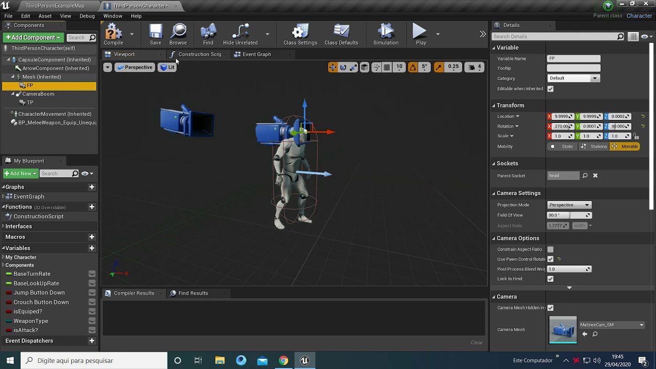This screenshot has width=656, height=369.
Task: Select TP camera component
Action: tap(30, 102)
